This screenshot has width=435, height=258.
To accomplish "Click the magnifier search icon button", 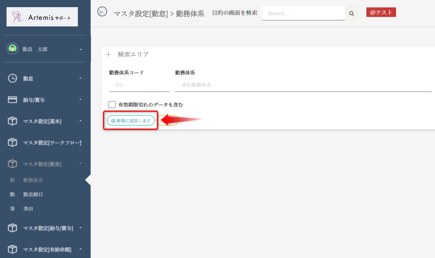I will click(352, 13).
